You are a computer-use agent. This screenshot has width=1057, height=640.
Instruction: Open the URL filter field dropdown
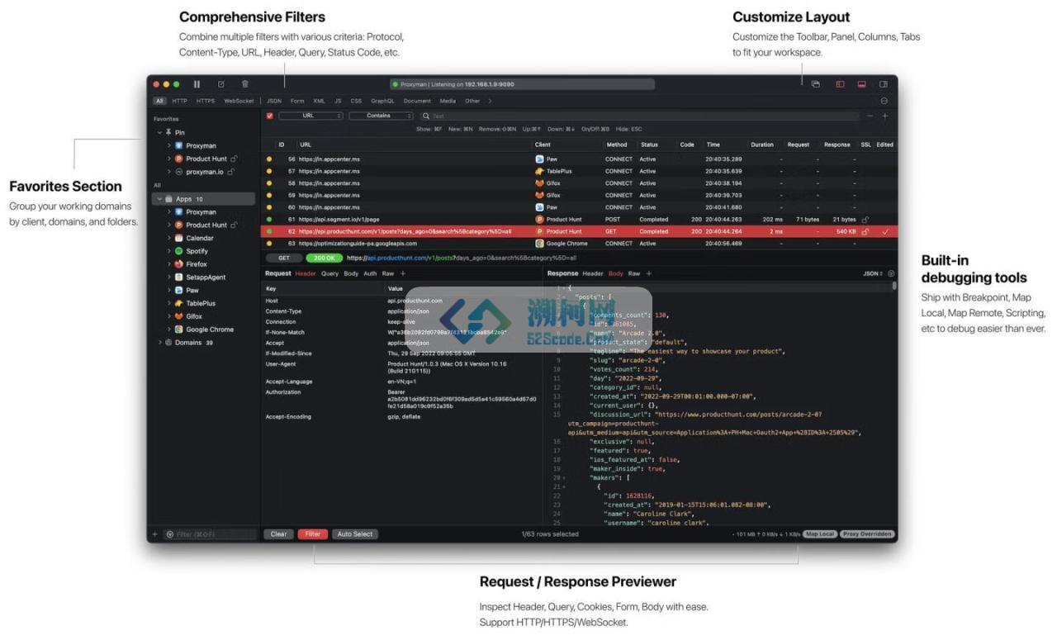(310, 116)
